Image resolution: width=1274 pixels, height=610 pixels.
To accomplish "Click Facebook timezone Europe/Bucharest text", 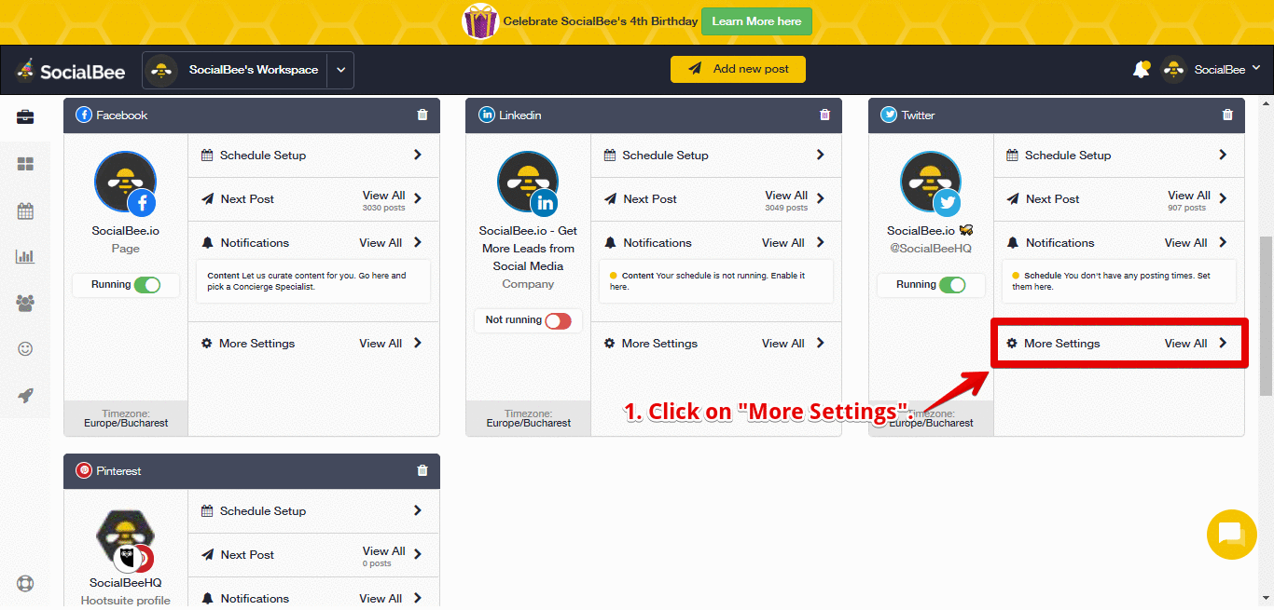I will (125, 423).
